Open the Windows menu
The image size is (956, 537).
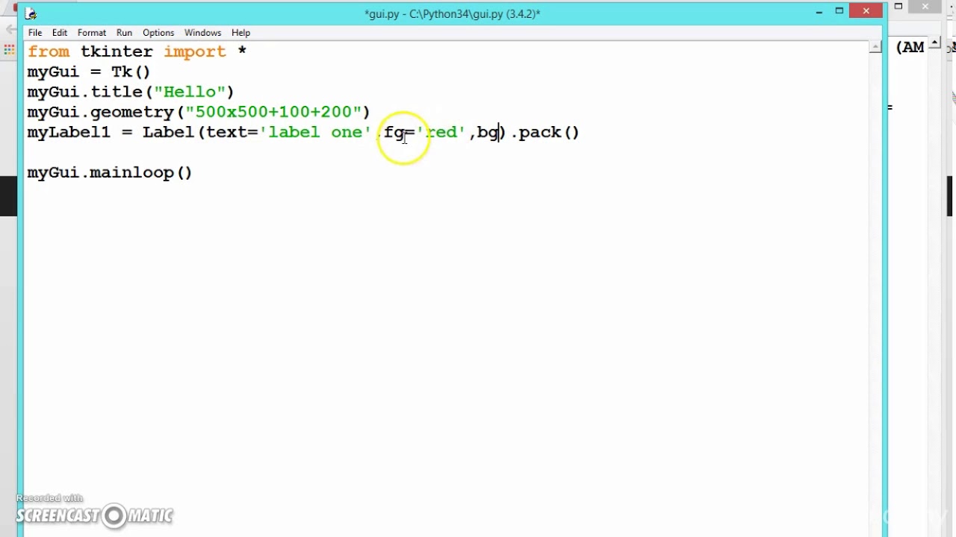[x=202, y=33]
